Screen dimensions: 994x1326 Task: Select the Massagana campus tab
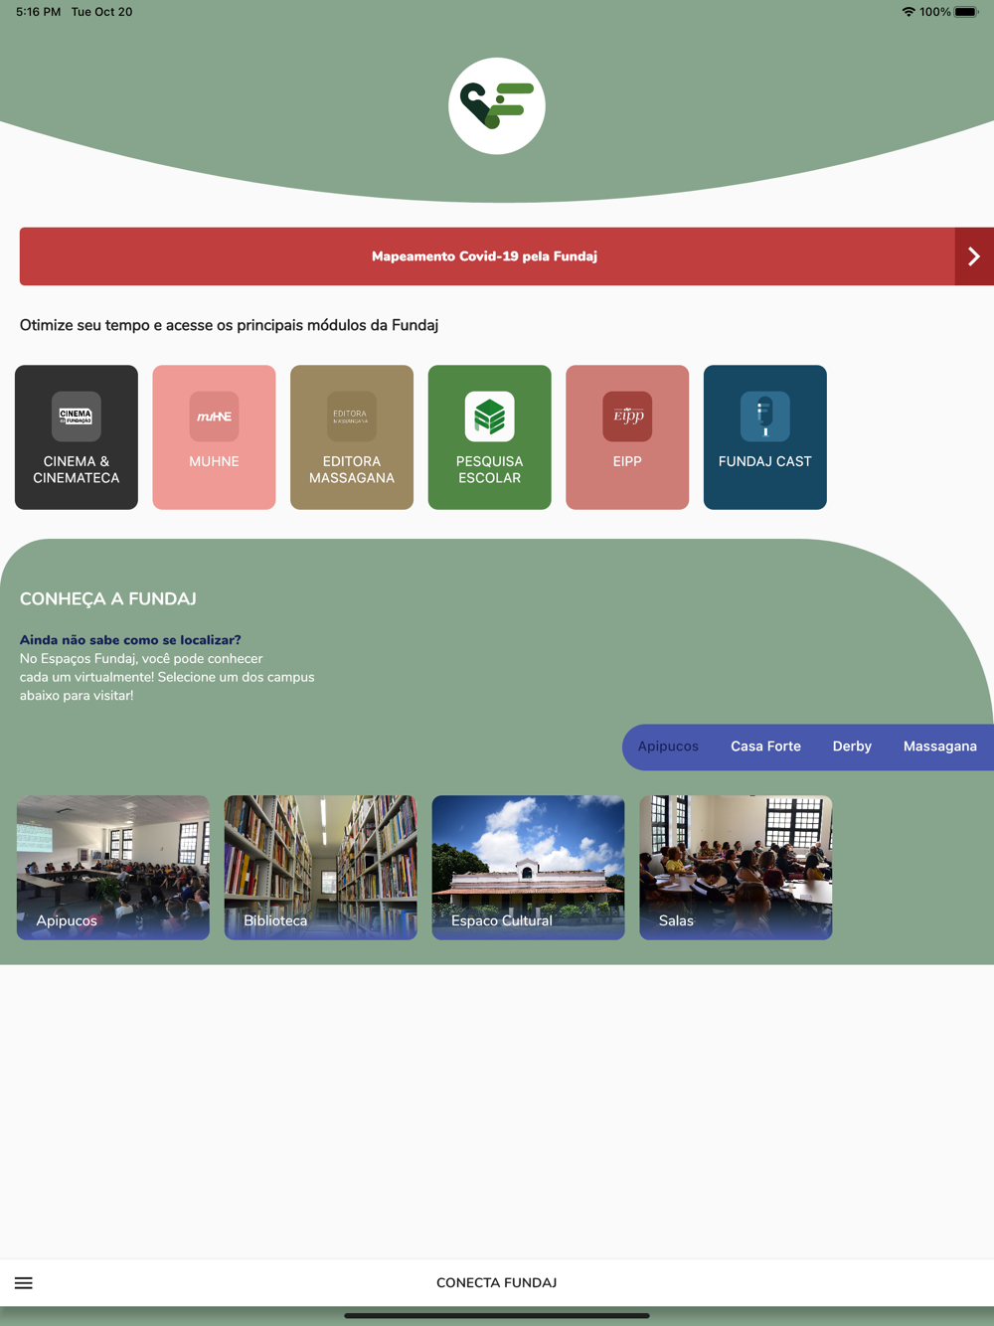(x=939, y=746)
